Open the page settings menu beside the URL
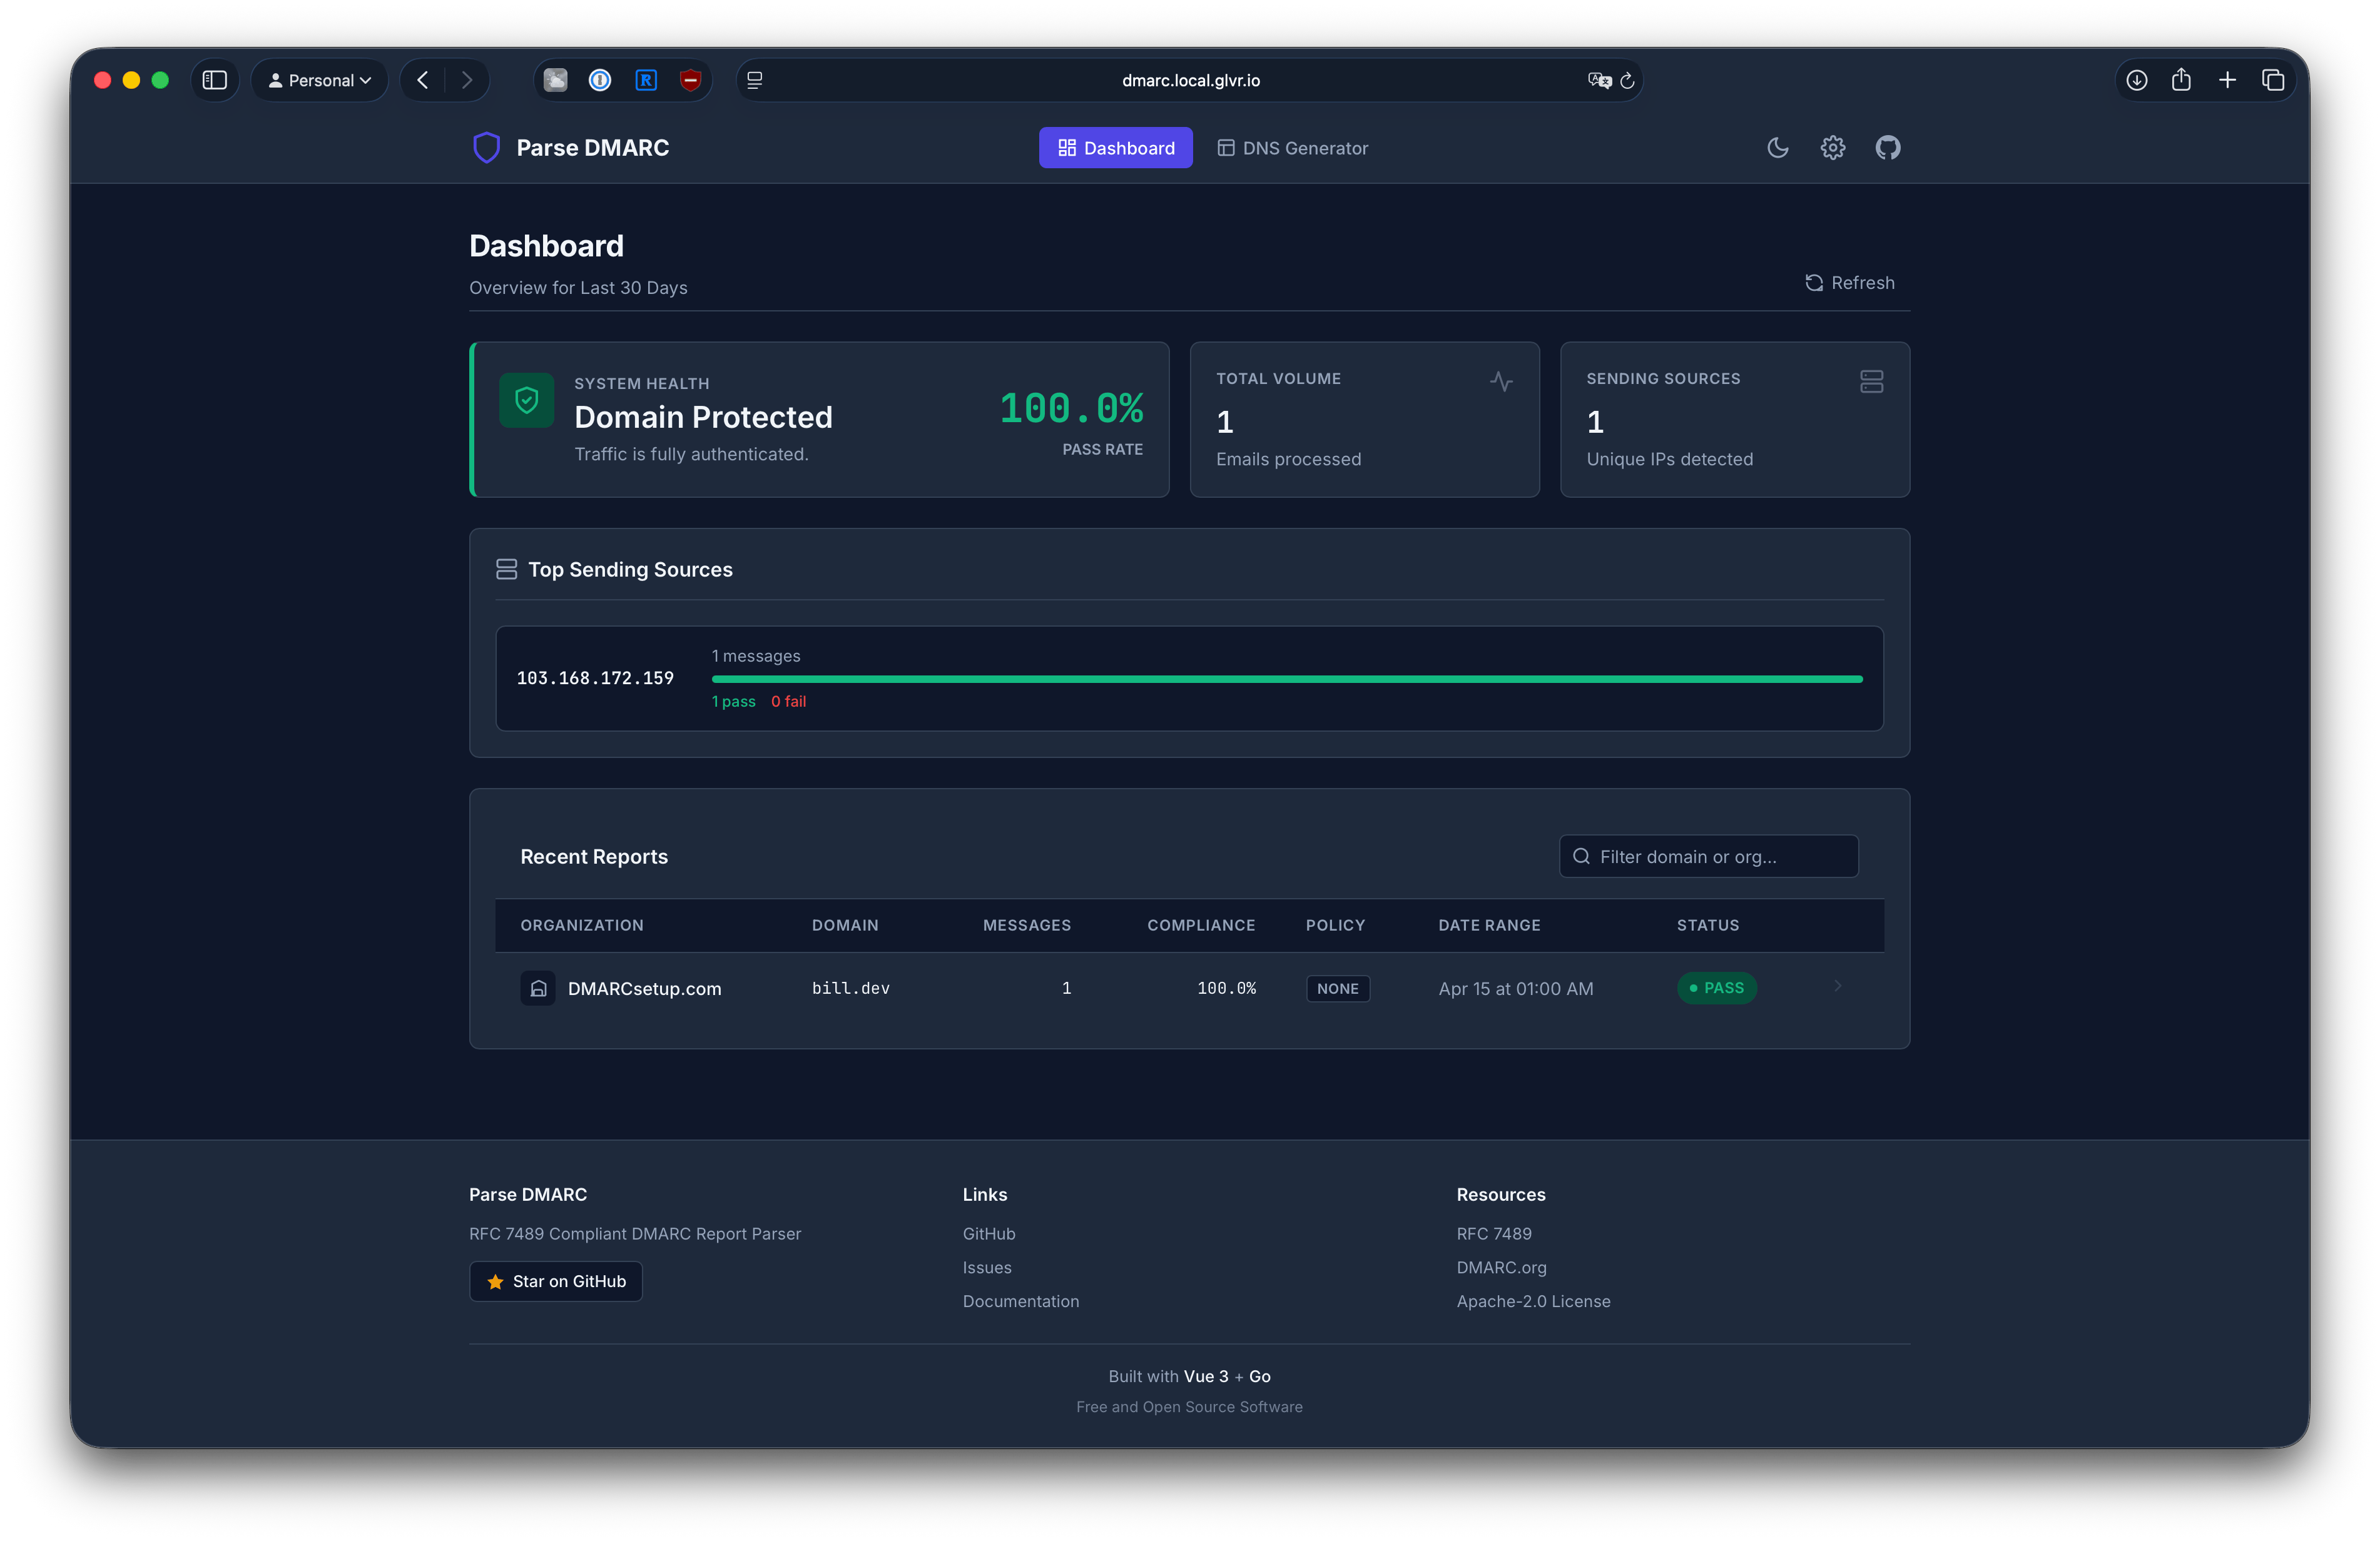Viewport: 2380px width, 1541px height. [755, 80]
